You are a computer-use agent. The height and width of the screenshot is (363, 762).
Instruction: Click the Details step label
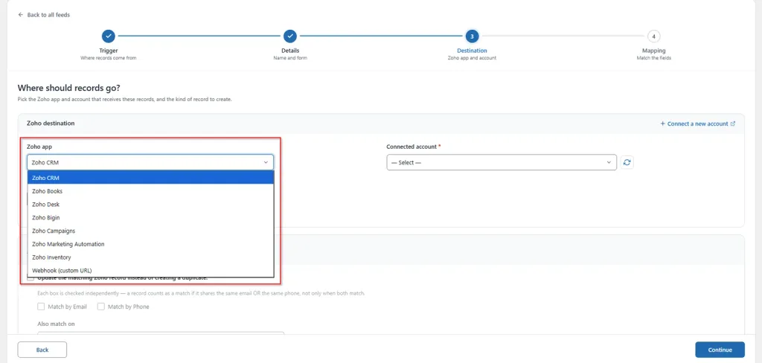click(x=290, y=51)
